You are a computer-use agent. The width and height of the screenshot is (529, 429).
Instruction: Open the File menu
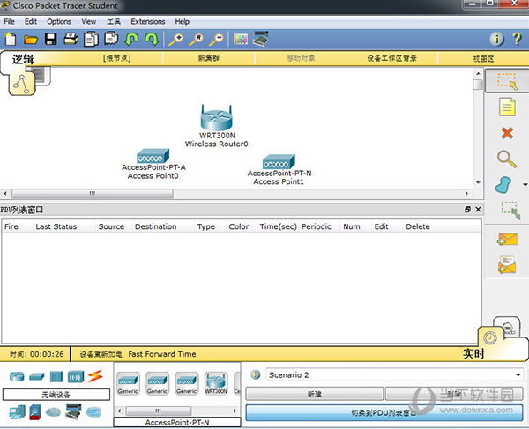click(9, 21)
